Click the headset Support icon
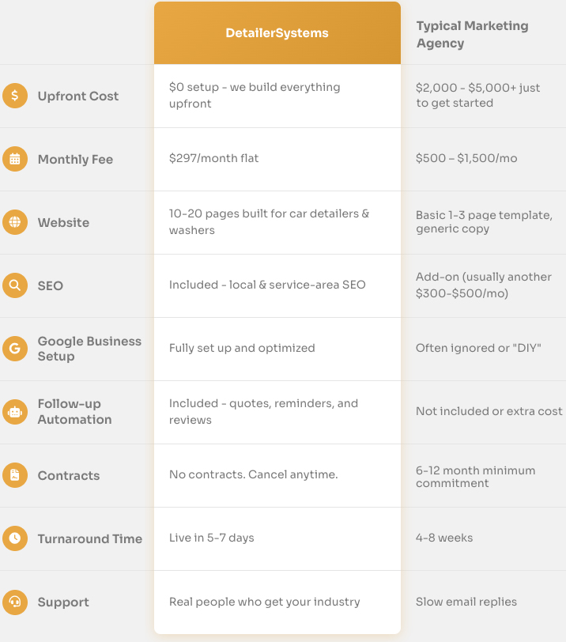Screen dimensions: 566x642 pos(15,602)
